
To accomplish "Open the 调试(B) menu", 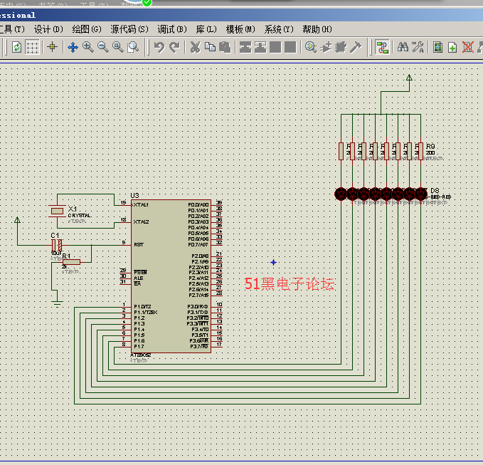I will 172,29.
